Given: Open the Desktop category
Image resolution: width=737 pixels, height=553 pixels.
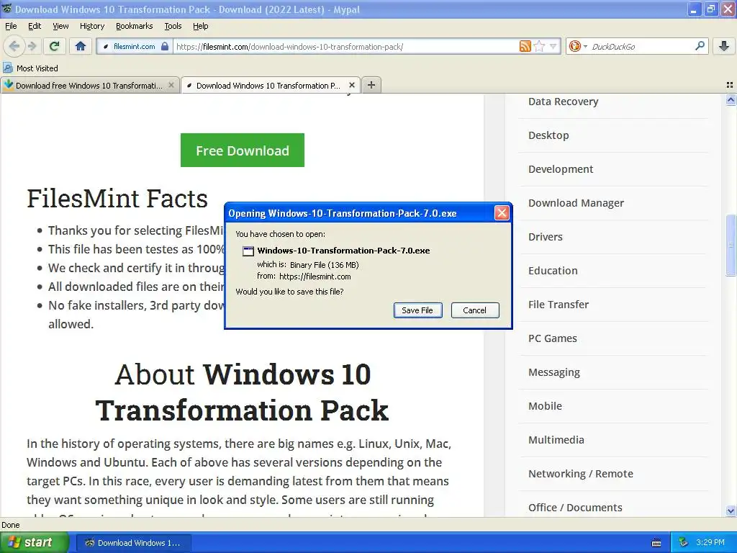Looking at the screenshot, I should point(548,135).
